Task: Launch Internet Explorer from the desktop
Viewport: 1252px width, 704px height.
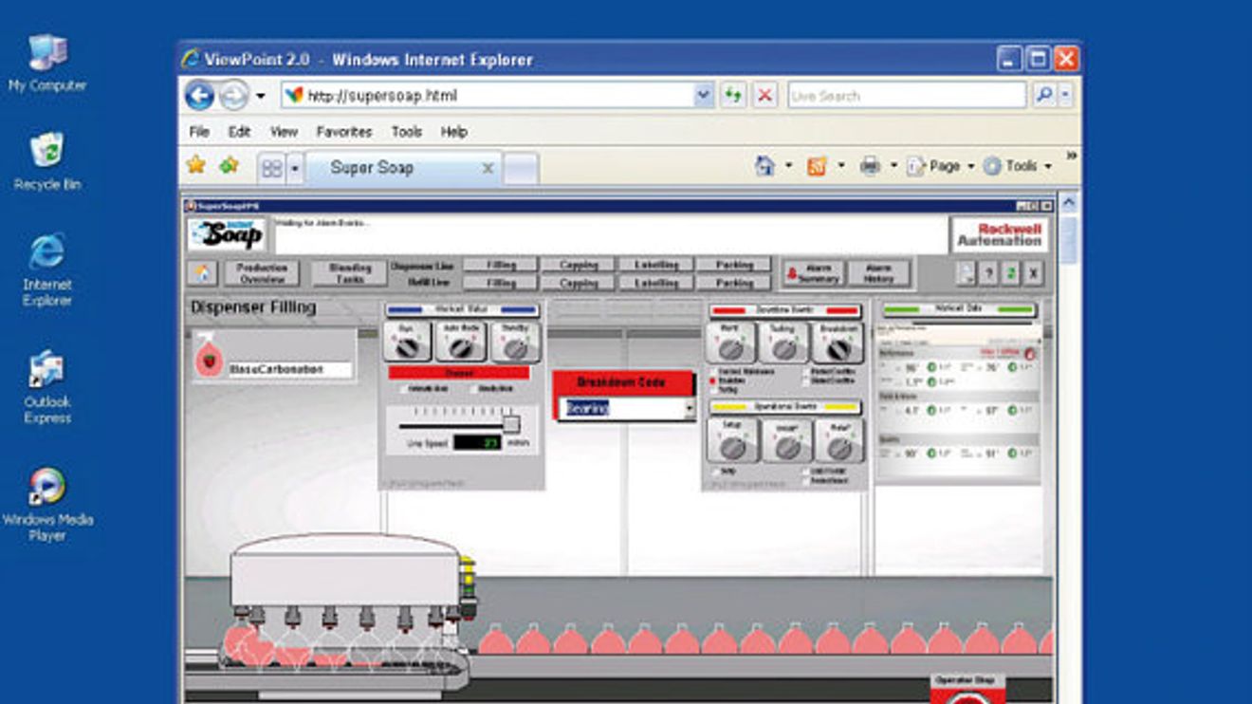Action: 47,269
